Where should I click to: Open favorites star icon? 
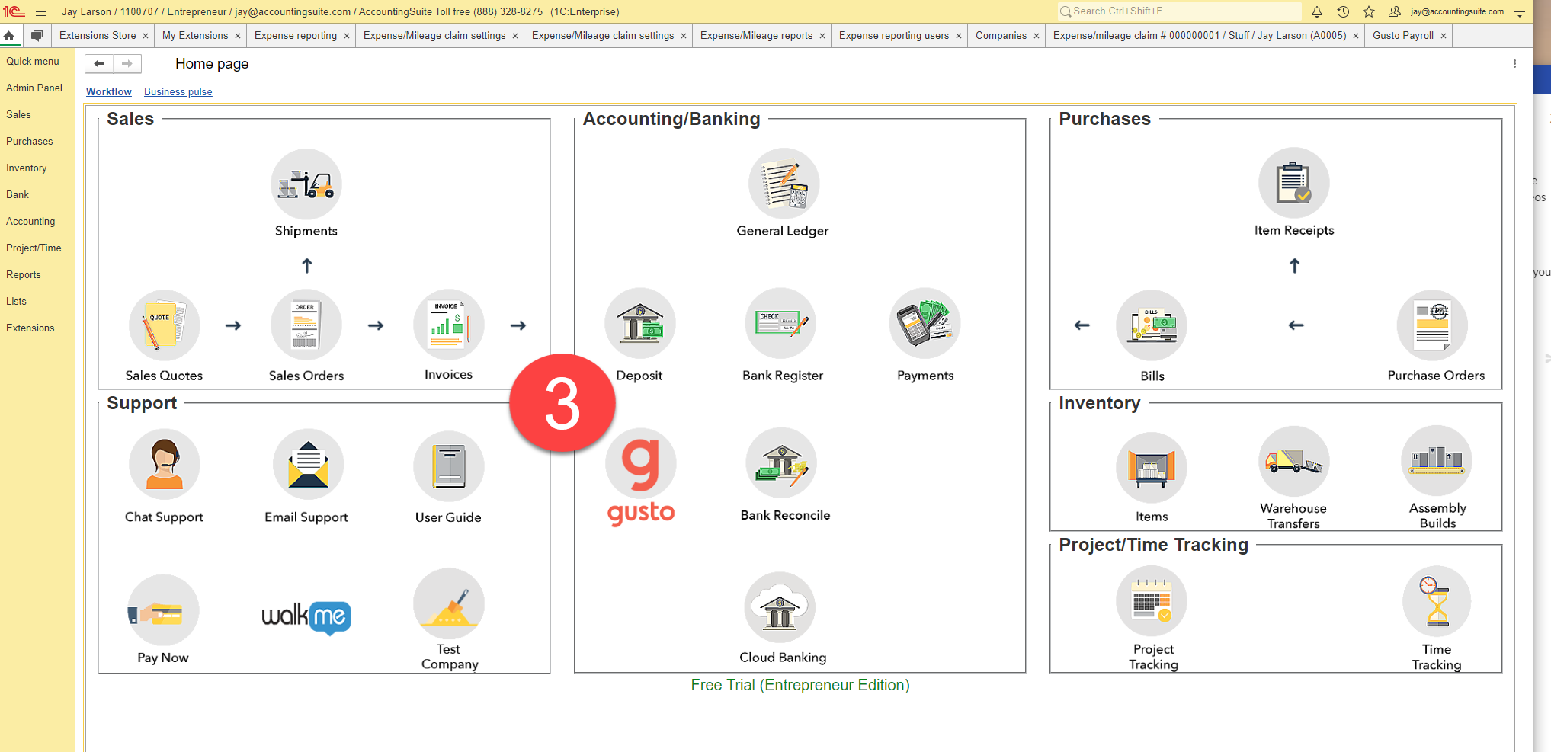click(x=1369, y=11)
